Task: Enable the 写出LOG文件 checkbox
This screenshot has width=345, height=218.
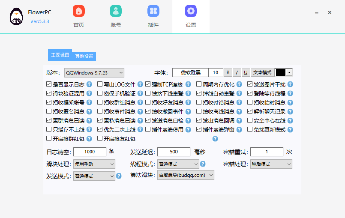Action: click(x=100, y=84)
